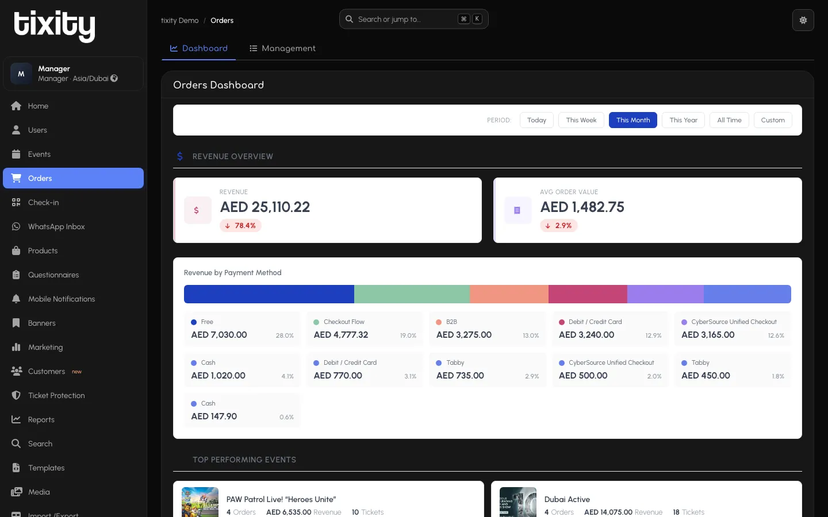This screenshot has height=517, width=828.
Task: Toggle the theme settings button
Action: 803,20
